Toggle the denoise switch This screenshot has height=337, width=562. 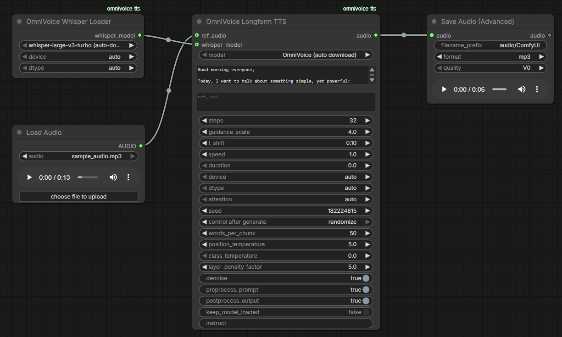(366, 278)
